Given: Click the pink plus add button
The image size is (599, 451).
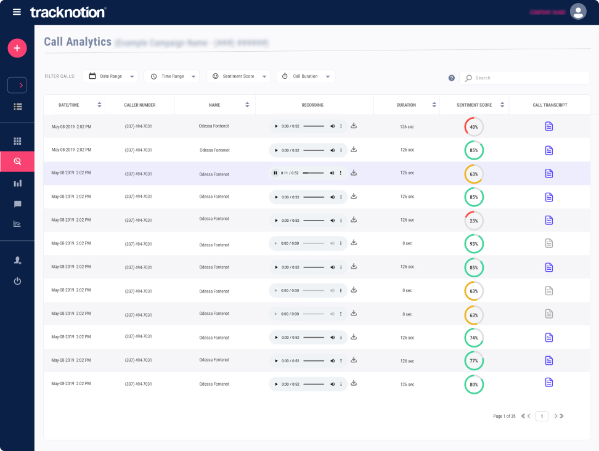Looking at the screenshot, I should (x=17, y=48).
